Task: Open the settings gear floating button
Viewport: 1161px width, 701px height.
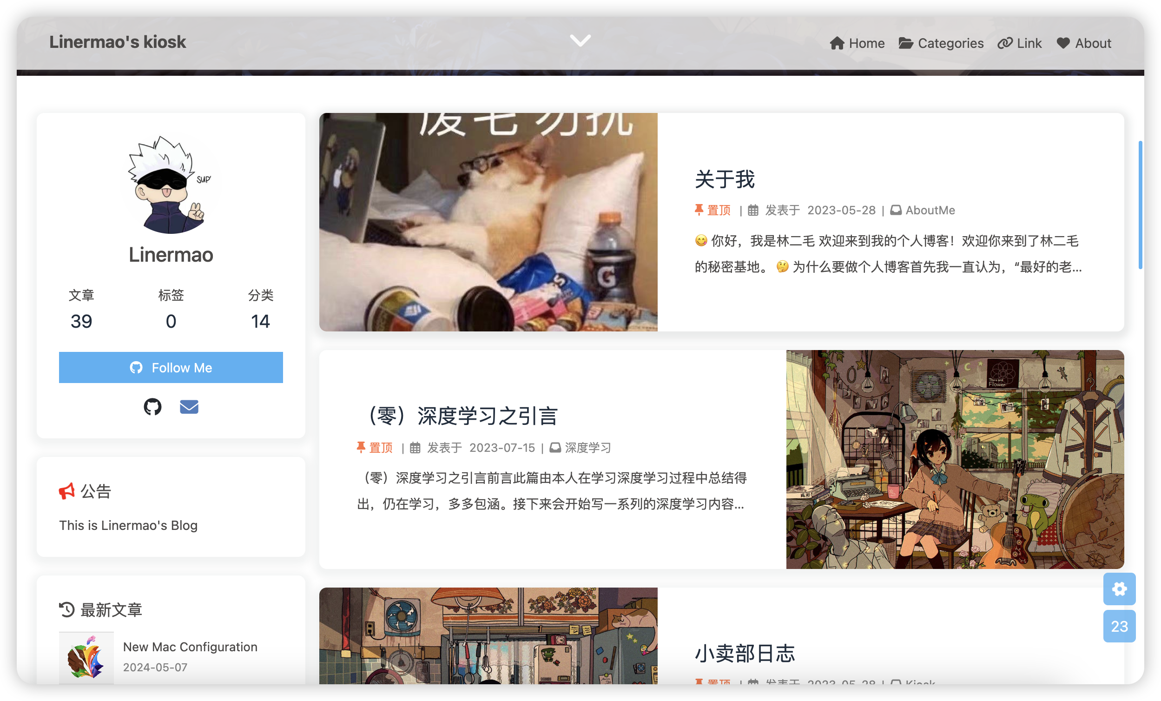Action: pos(1119,589)
